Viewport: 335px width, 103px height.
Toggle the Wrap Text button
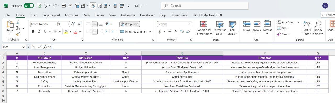tap(130, 24)
